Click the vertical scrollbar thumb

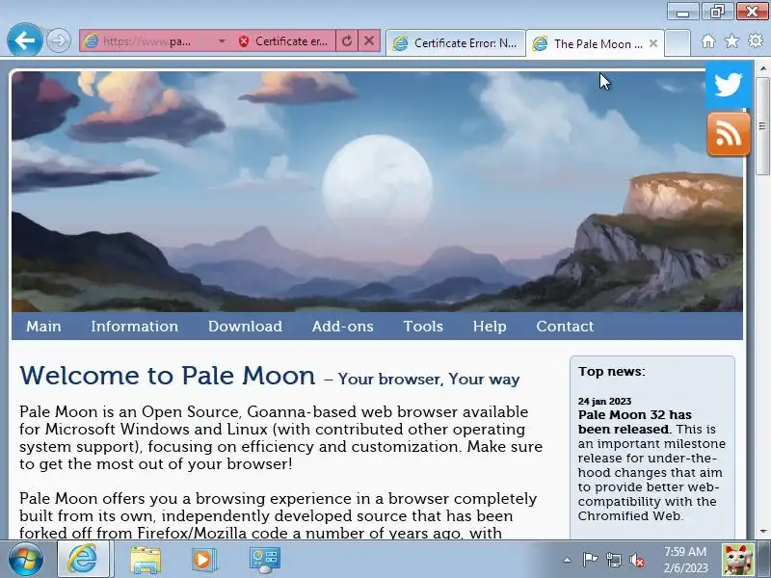[763, 125]
